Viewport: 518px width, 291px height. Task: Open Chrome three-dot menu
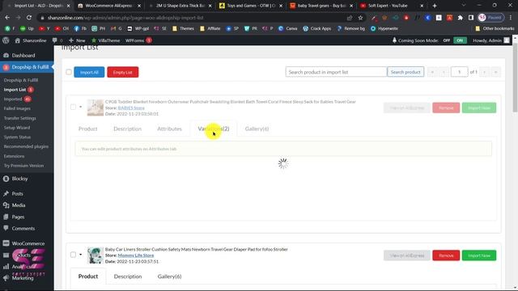[x=511, y=18]
